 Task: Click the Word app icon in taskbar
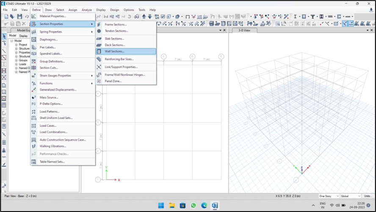215,205
